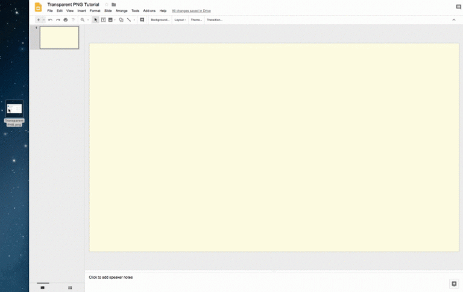Click the insert image icon

(x=110, y=20)
